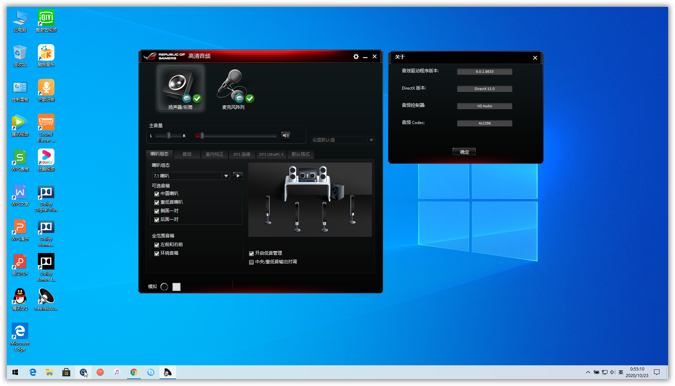
Task: Disable bass management checkbox
Action: [251, 253]
